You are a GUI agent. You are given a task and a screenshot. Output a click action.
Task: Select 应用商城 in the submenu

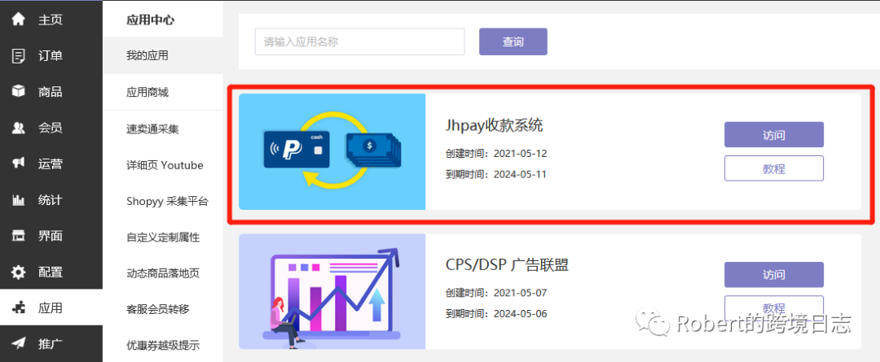coord(163,93)
